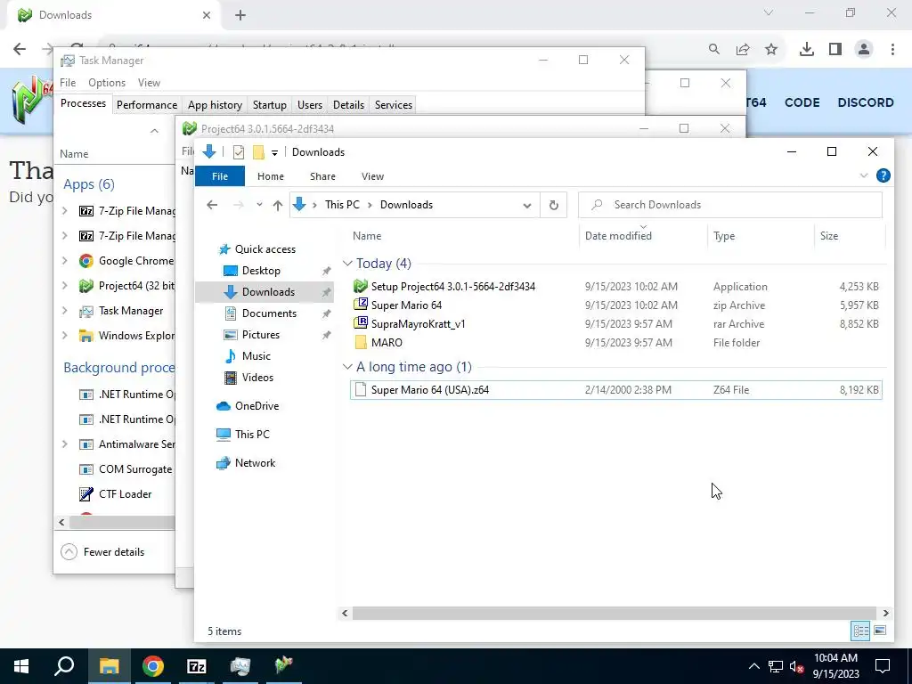Click Explorer back navigation arrow
Screen dimensions: 912x684
click(x=212, y=205)
